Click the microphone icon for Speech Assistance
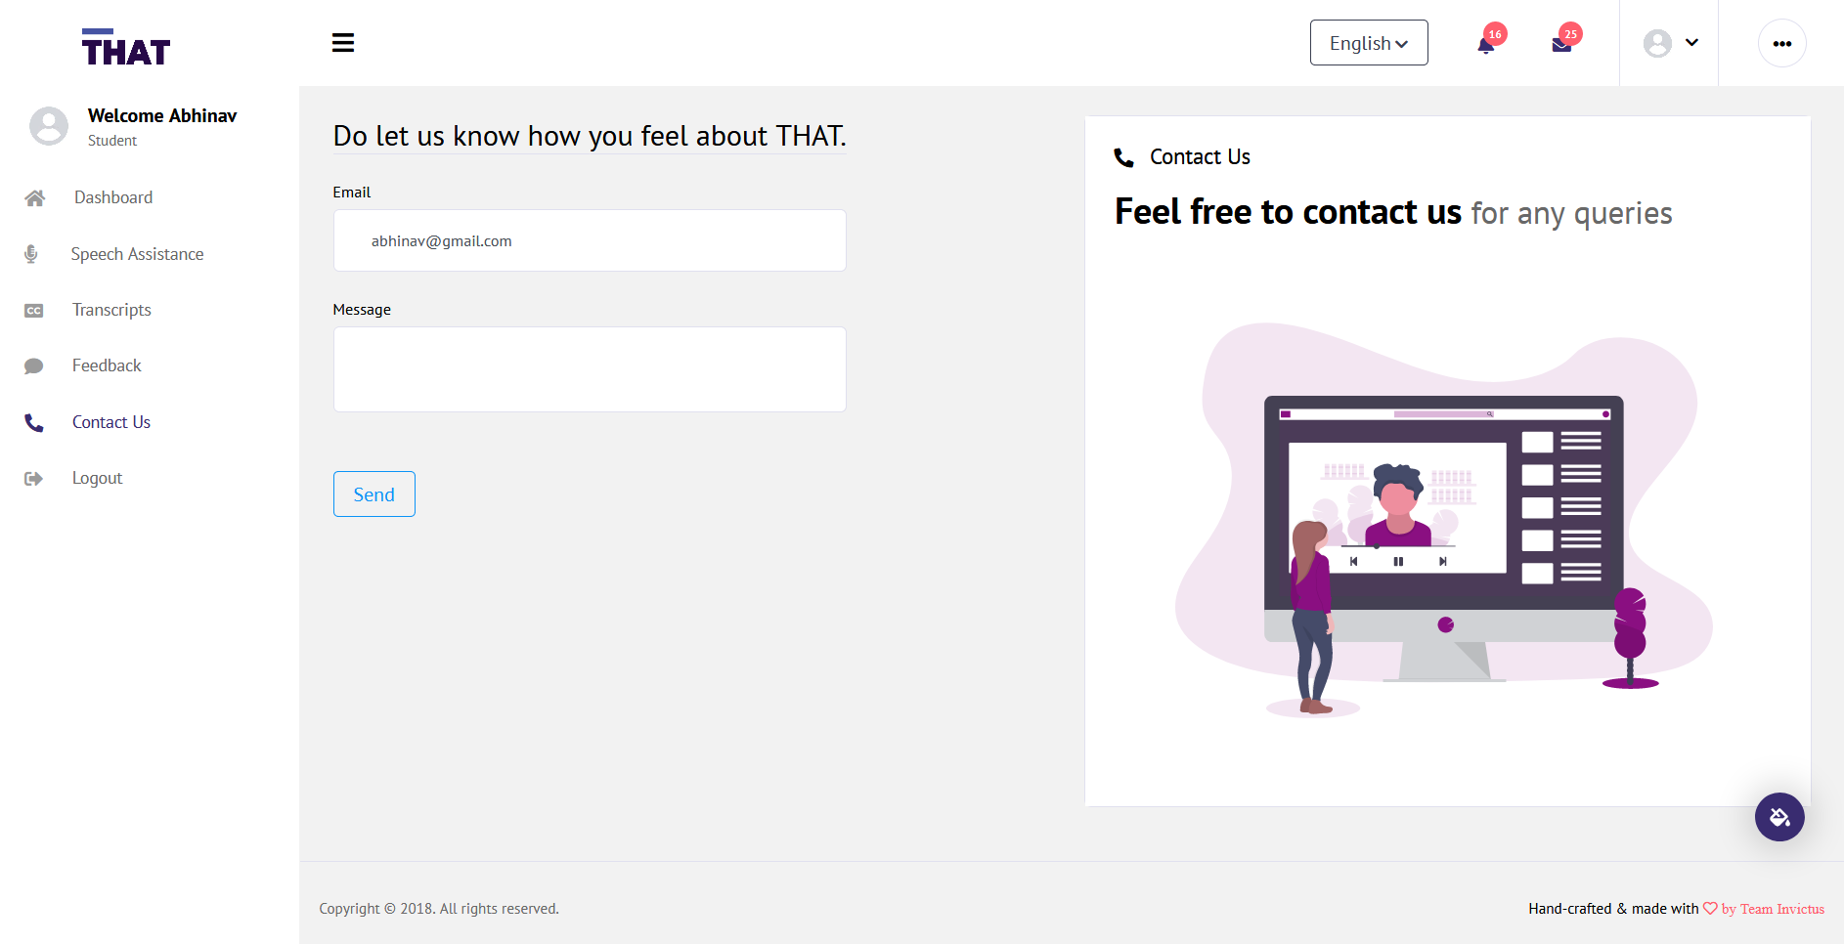Image resolution: width=1844 pixels, height=944 pixels. click(x=31, y=254)
